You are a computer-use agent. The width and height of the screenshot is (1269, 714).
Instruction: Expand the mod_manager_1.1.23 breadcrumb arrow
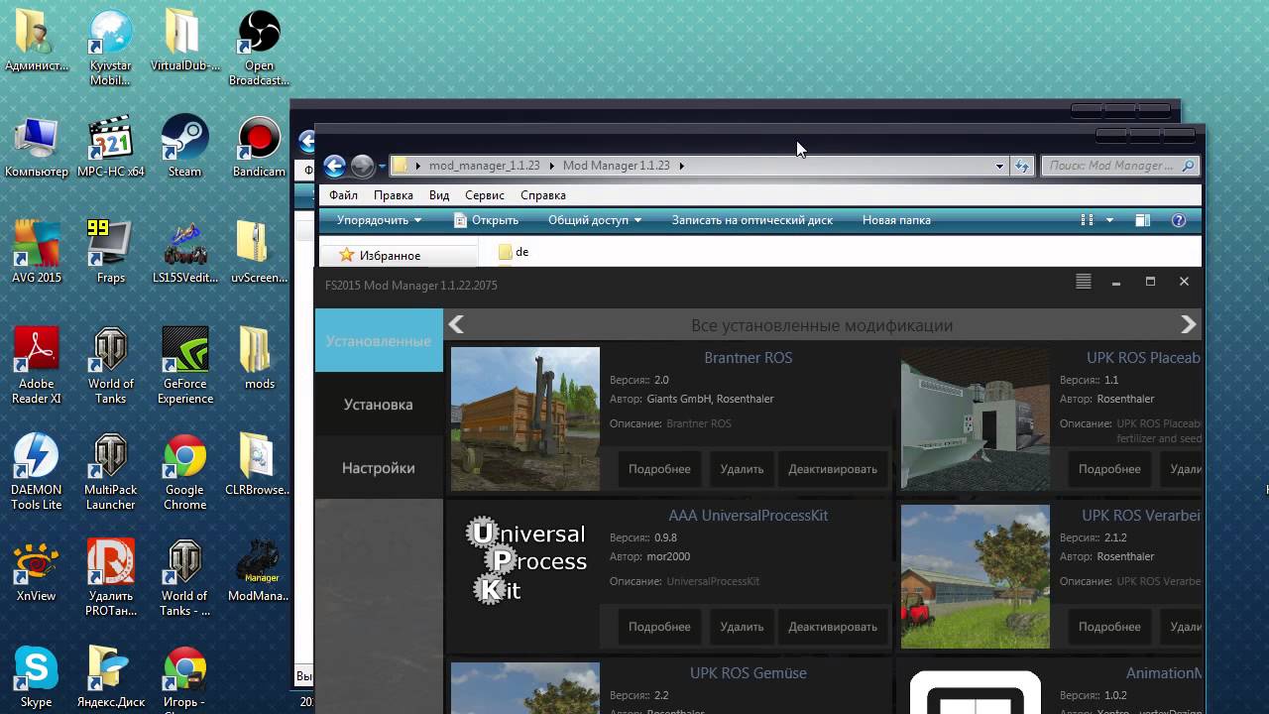coord(552,166)
